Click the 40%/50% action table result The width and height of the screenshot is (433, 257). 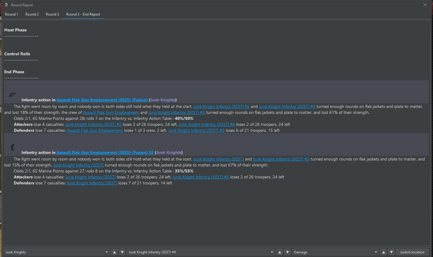184,119
